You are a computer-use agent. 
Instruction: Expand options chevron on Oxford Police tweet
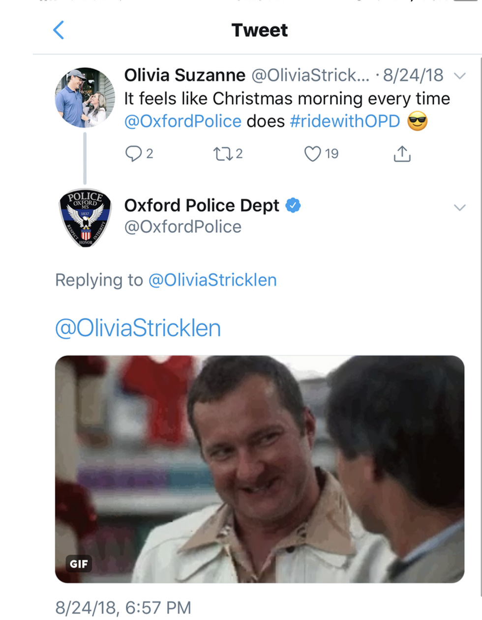(x=460, y=207)
